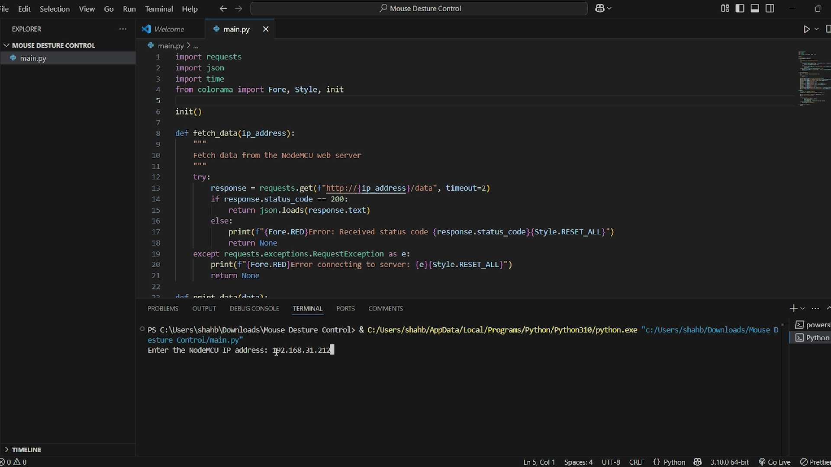This screenshot has width=831, height=467.
Task: Open the run options dropdown arrow
Action: (816, 29)
